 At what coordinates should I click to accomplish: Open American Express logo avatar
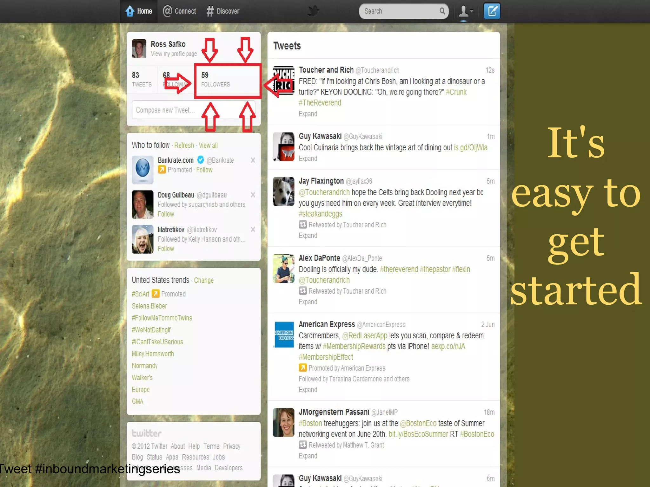[x=284, y=334]
